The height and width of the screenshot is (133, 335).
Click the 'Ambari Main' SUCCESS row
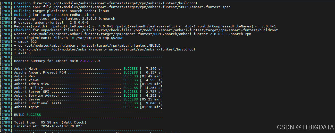click(x=81, y=69)
